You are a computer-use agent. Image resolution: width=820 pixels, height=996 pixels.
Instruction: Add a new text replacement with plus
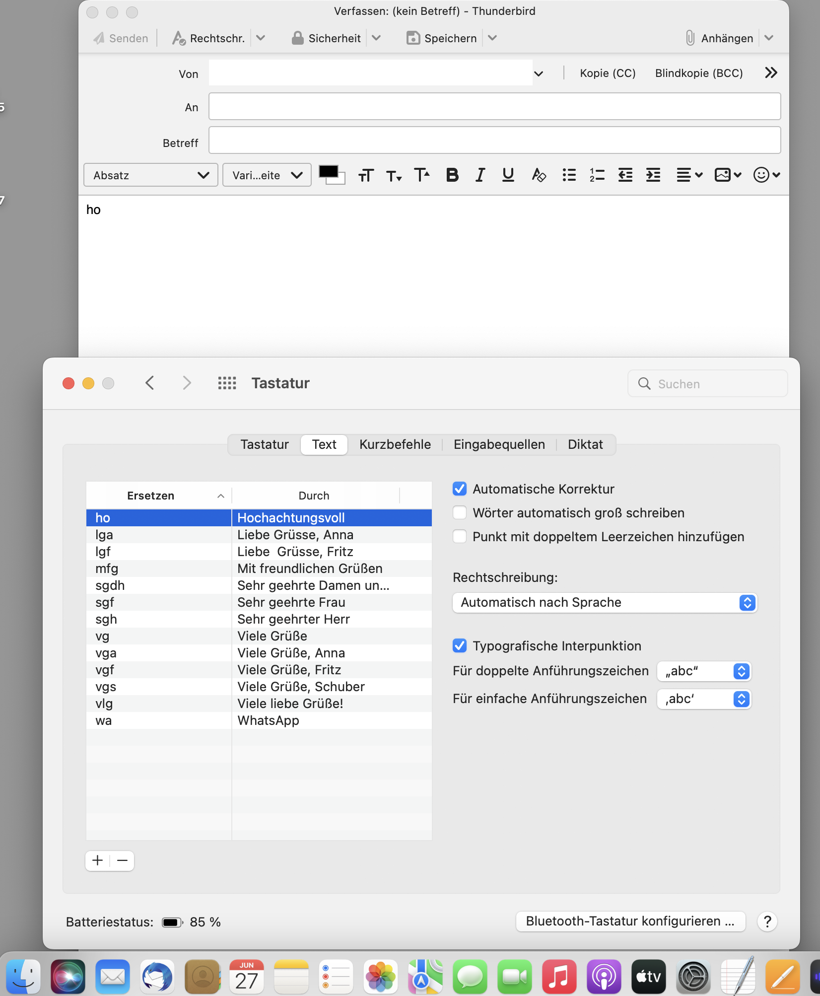[98, 860]
